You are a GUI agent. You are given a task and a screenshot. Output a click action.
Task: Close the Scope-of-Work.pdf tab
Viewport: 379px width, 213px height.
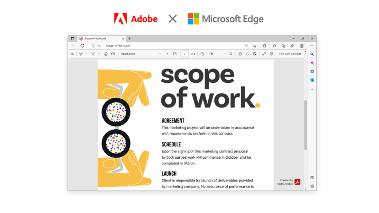(x=123, y=39)
